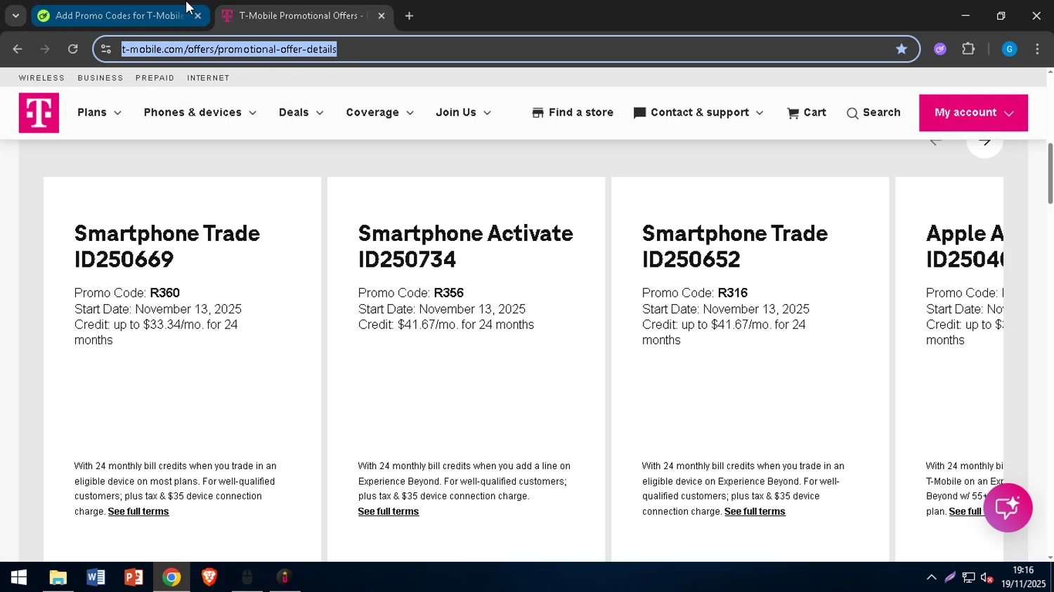Open Find a store
This screenshot has height=592, width=1054.
click(573, 112)
